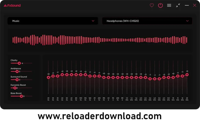
Task: Adjust the Bass Boost slider handle
Action: (x=21, y=96)
